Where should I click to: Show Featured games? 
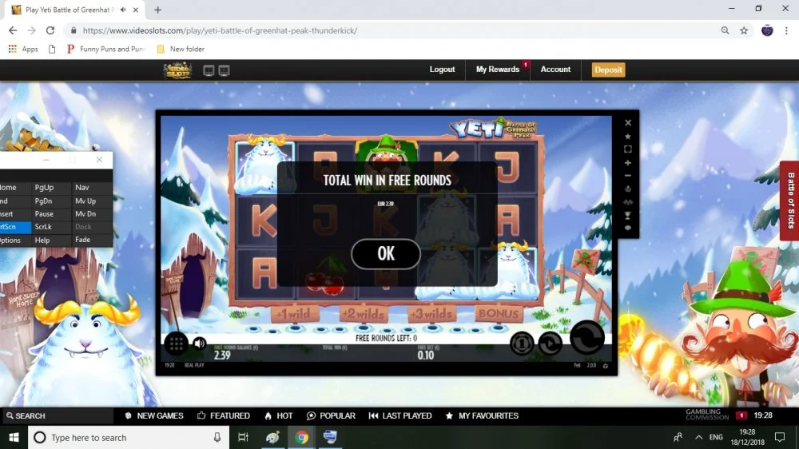[223, 416]
